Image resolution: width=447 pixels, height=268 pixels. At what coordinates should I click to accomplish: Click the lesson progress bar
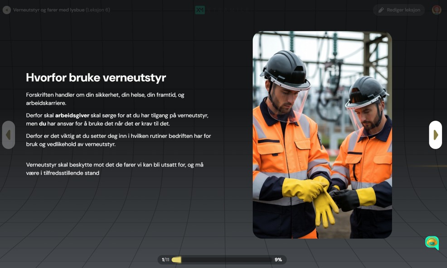coord(226,260)
